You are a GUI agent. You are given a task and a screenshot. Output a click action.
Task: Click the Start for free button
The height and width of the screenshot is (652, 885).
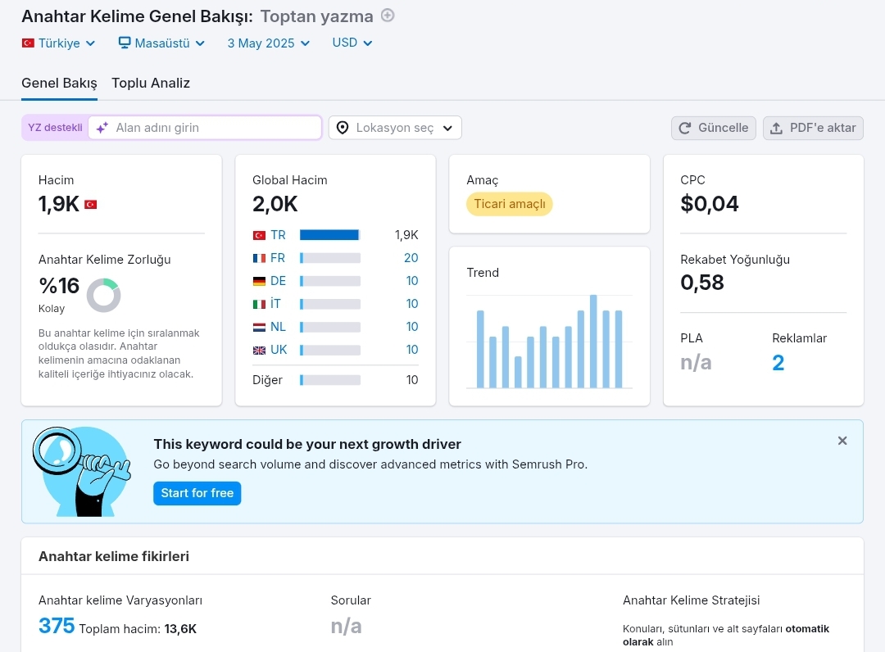197,493
